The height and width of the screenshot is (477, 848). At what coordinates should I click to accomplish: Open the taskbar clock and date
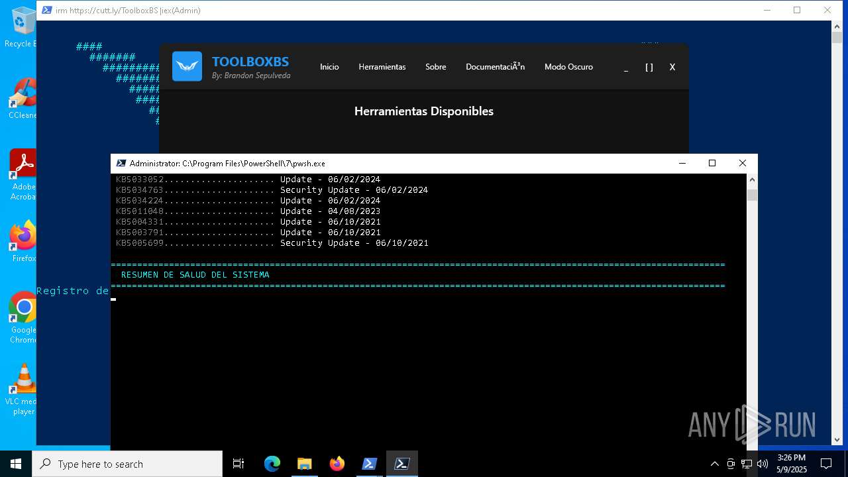pos(792,464)
